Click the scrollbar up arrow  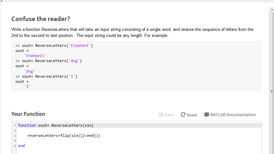point(272,10)
